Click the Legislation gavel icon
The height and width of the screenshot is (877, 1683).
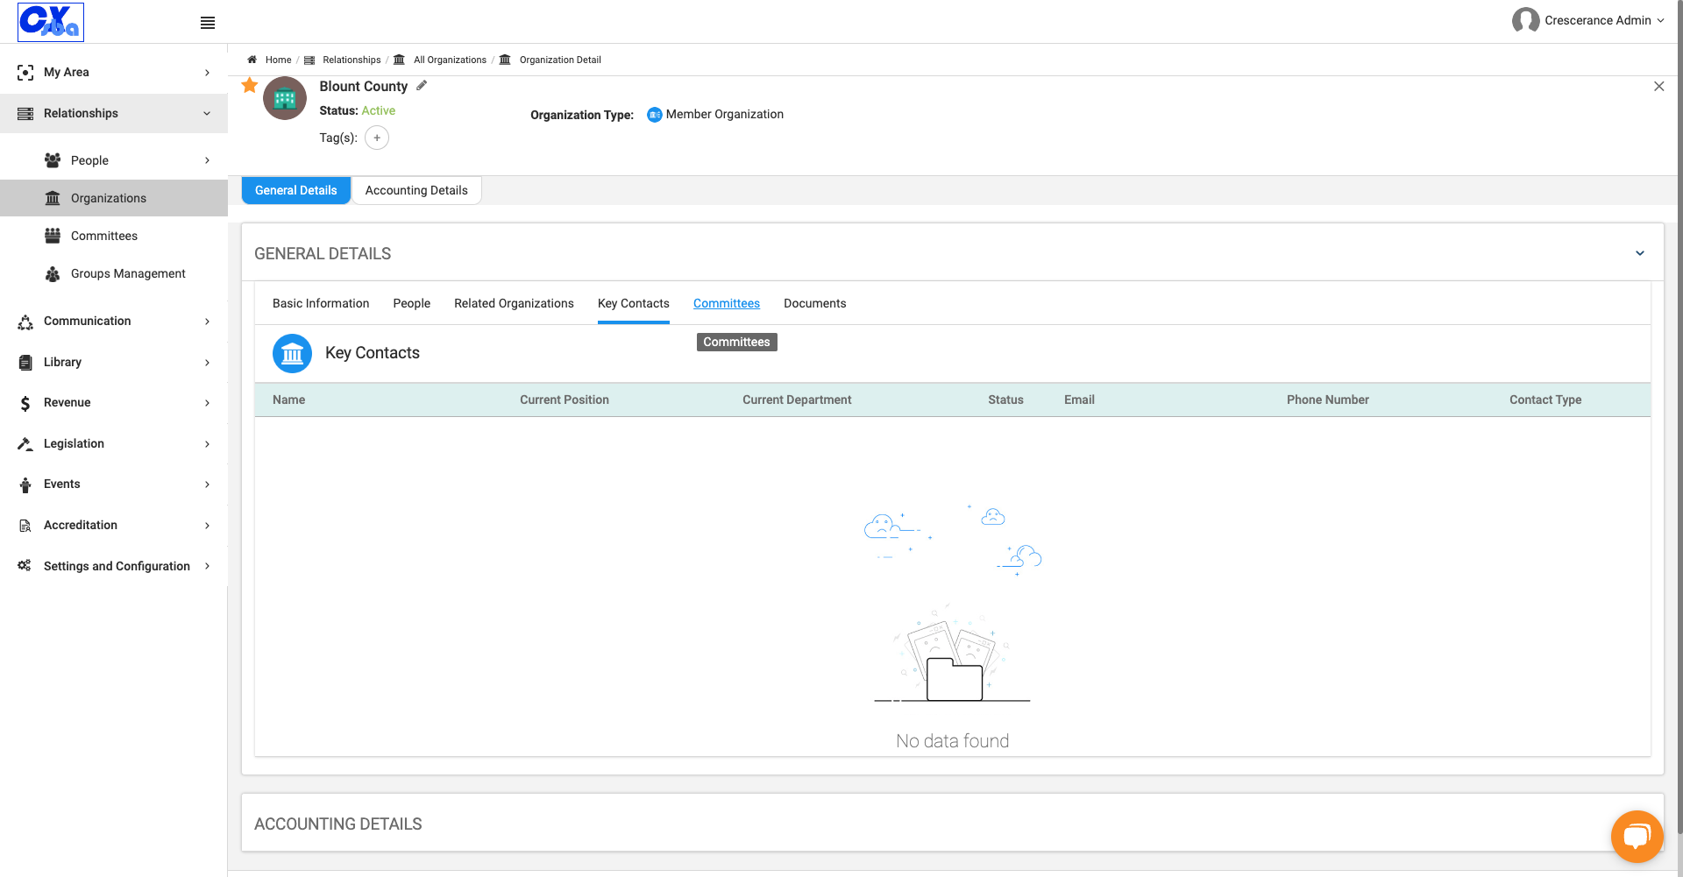point(25,444)
